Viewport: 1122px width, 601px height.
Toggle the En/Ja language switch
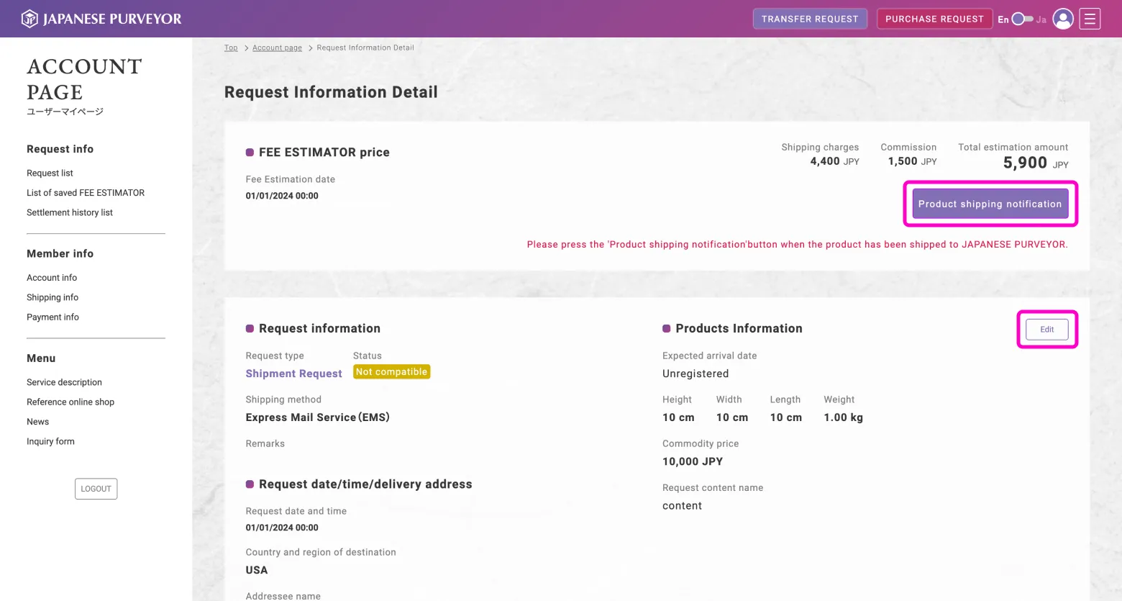pos(1021,19)
